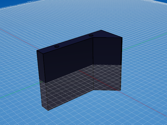This screenshot has height=125, width=167.
Task: Select the right circular hole near the corner
Action: (91, 35)
